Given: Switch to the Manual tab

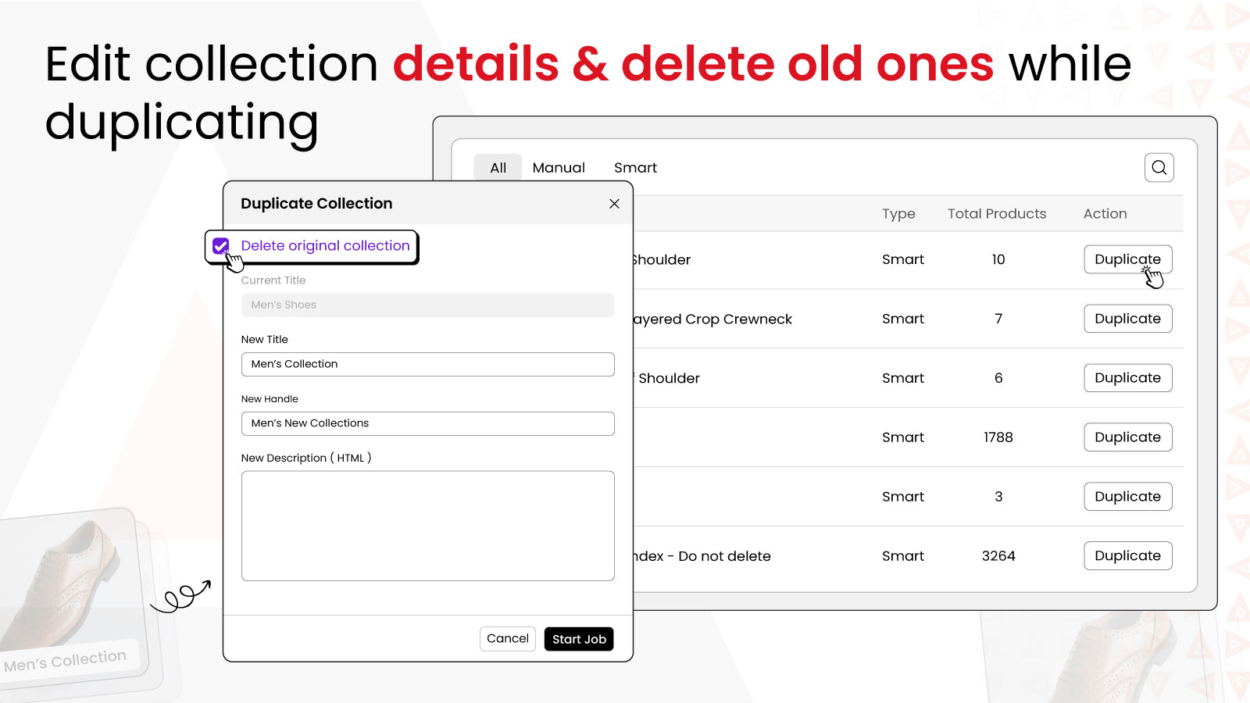Looking at the screenshot, I should (559, 168).
